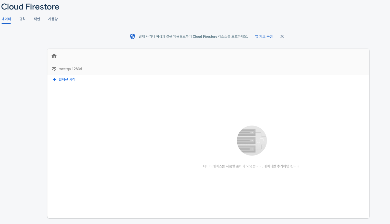Dismiss the App Check banner with X
The width and height of the screenshot is (390, 224).
coord(282,36)
